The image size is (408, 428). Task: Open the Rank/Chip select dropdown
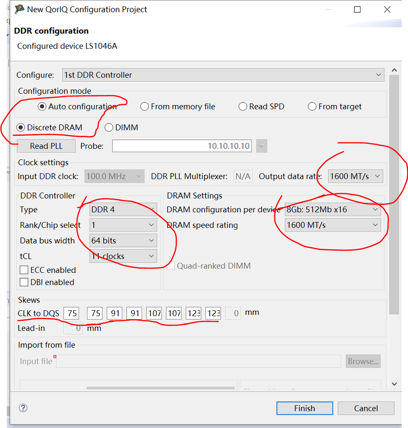[123, 225]
